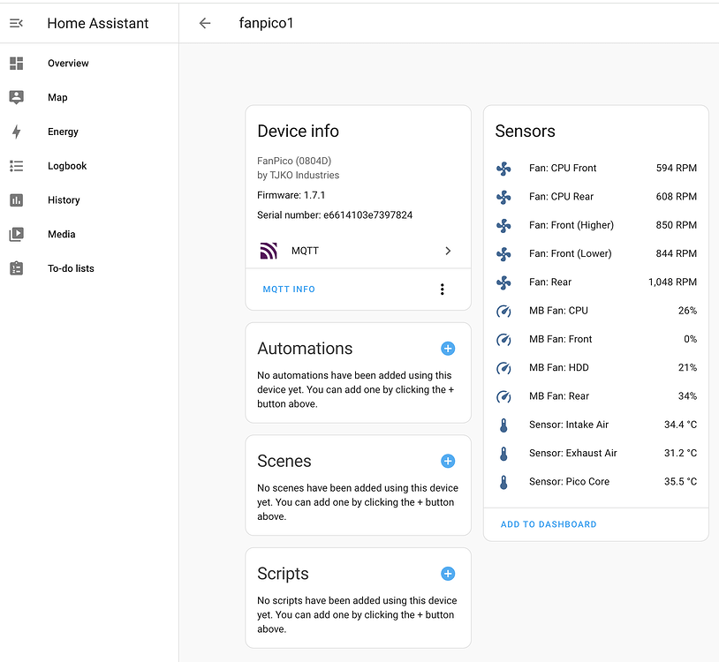Click ADD TO DASHBOARD button
Viewport: 719px width, 662px height.
549,524
